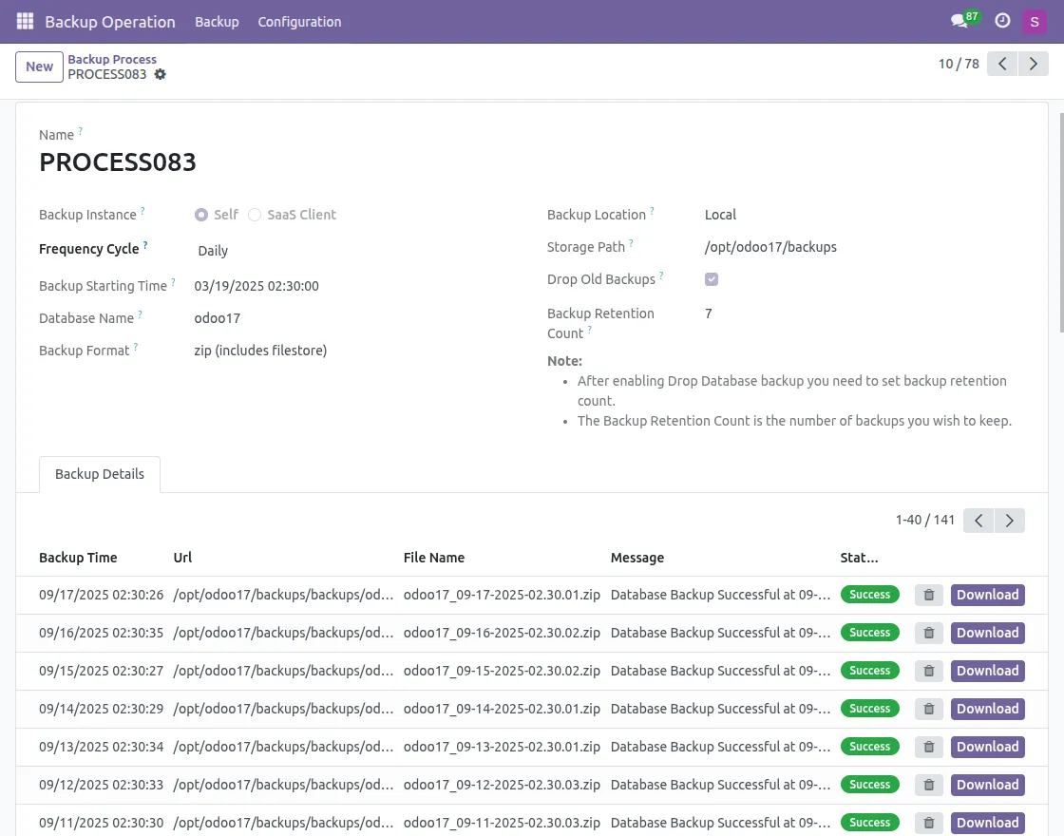Click next page chevron in backup list
The height and width of the screenshot is (836, 1064).
(x=1009, y=521)
